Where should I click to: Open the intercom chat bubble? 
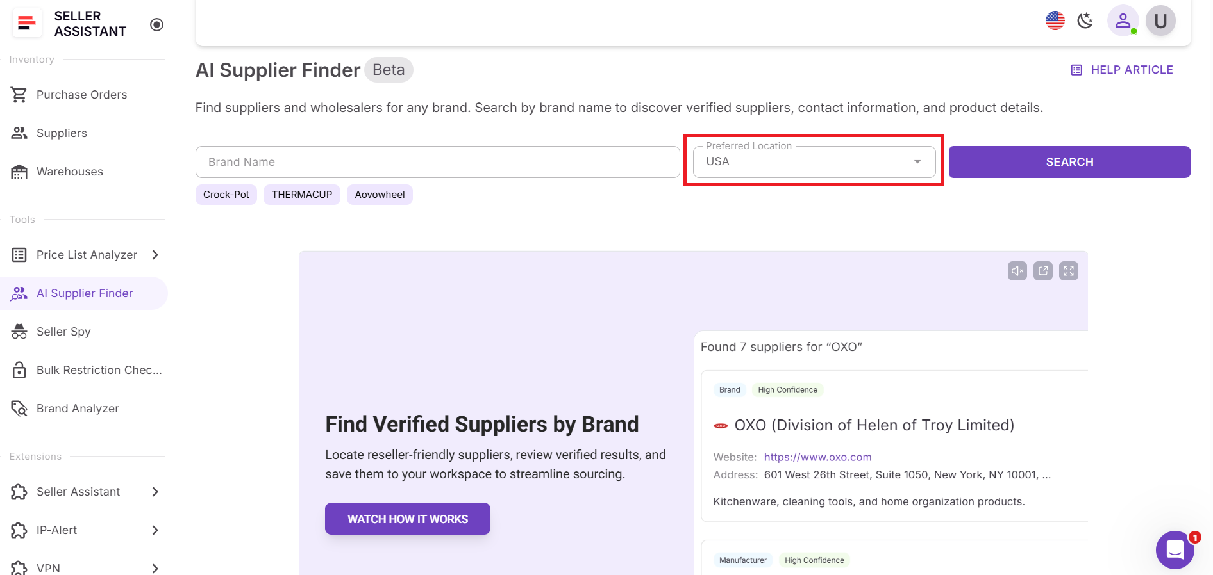(1175, 549)
